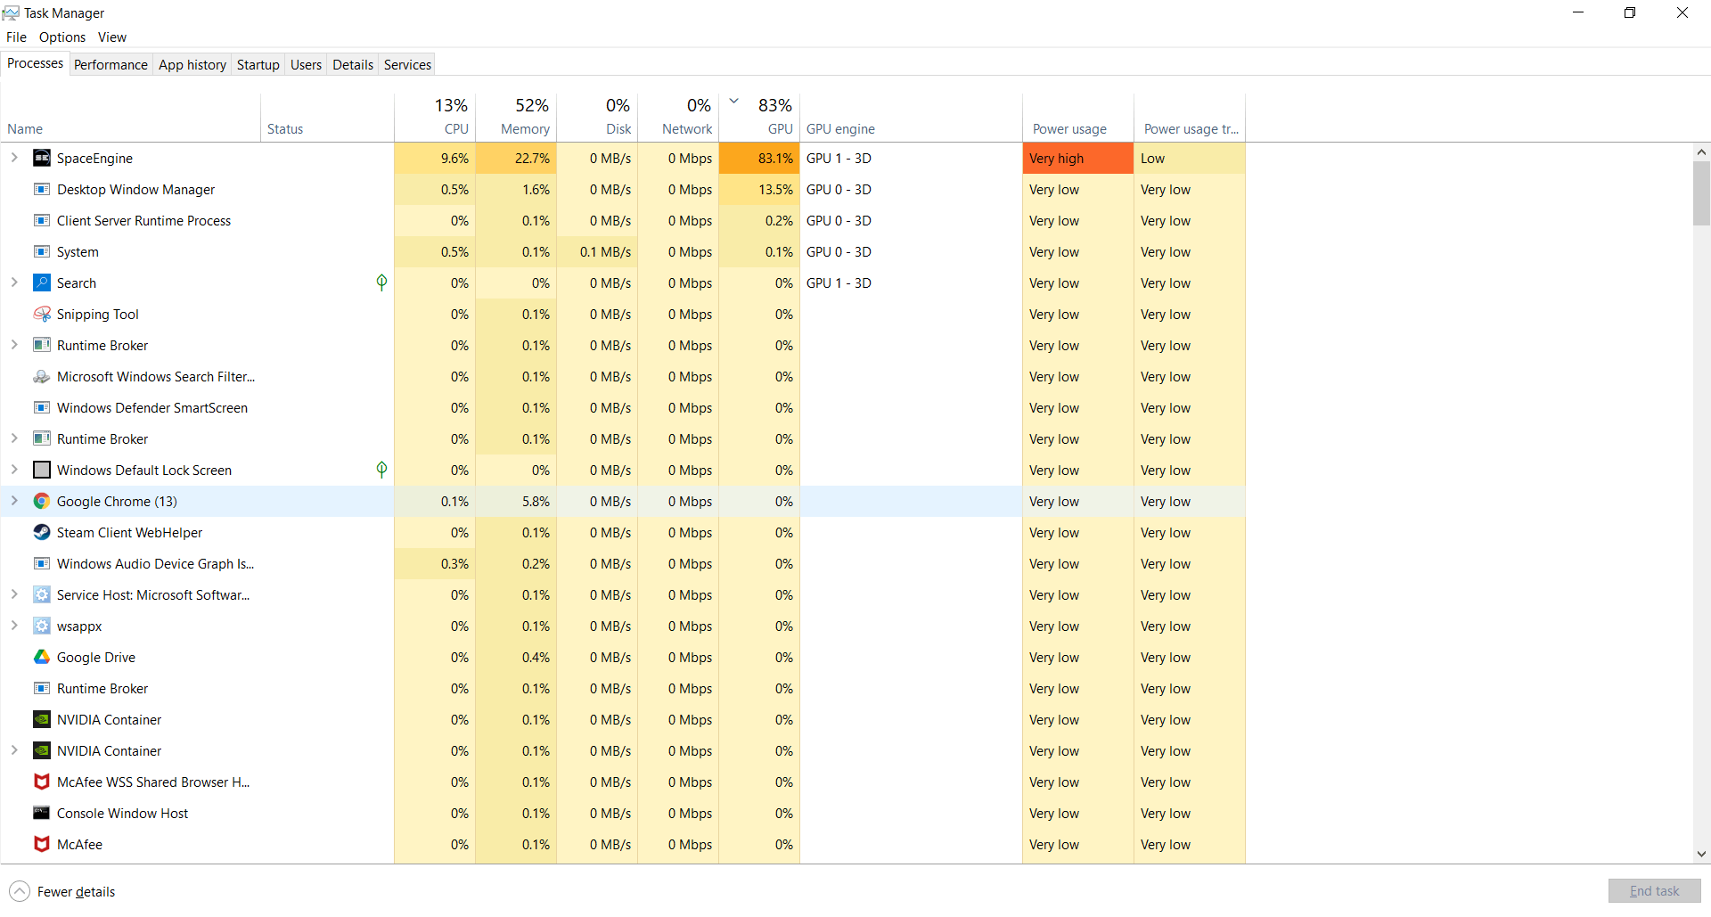This screenshot has height=917, width=1711.
Task: Switch to the Startup tab
Action: coord(258,64)
